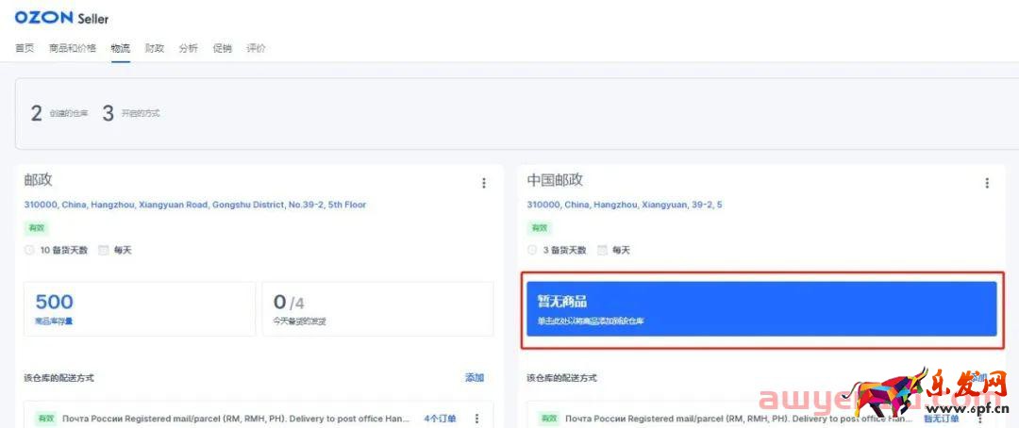This screenshot has width=1019, height=428.
Task: Click the 邮政 warehouse title
Action: pos(38,180)
